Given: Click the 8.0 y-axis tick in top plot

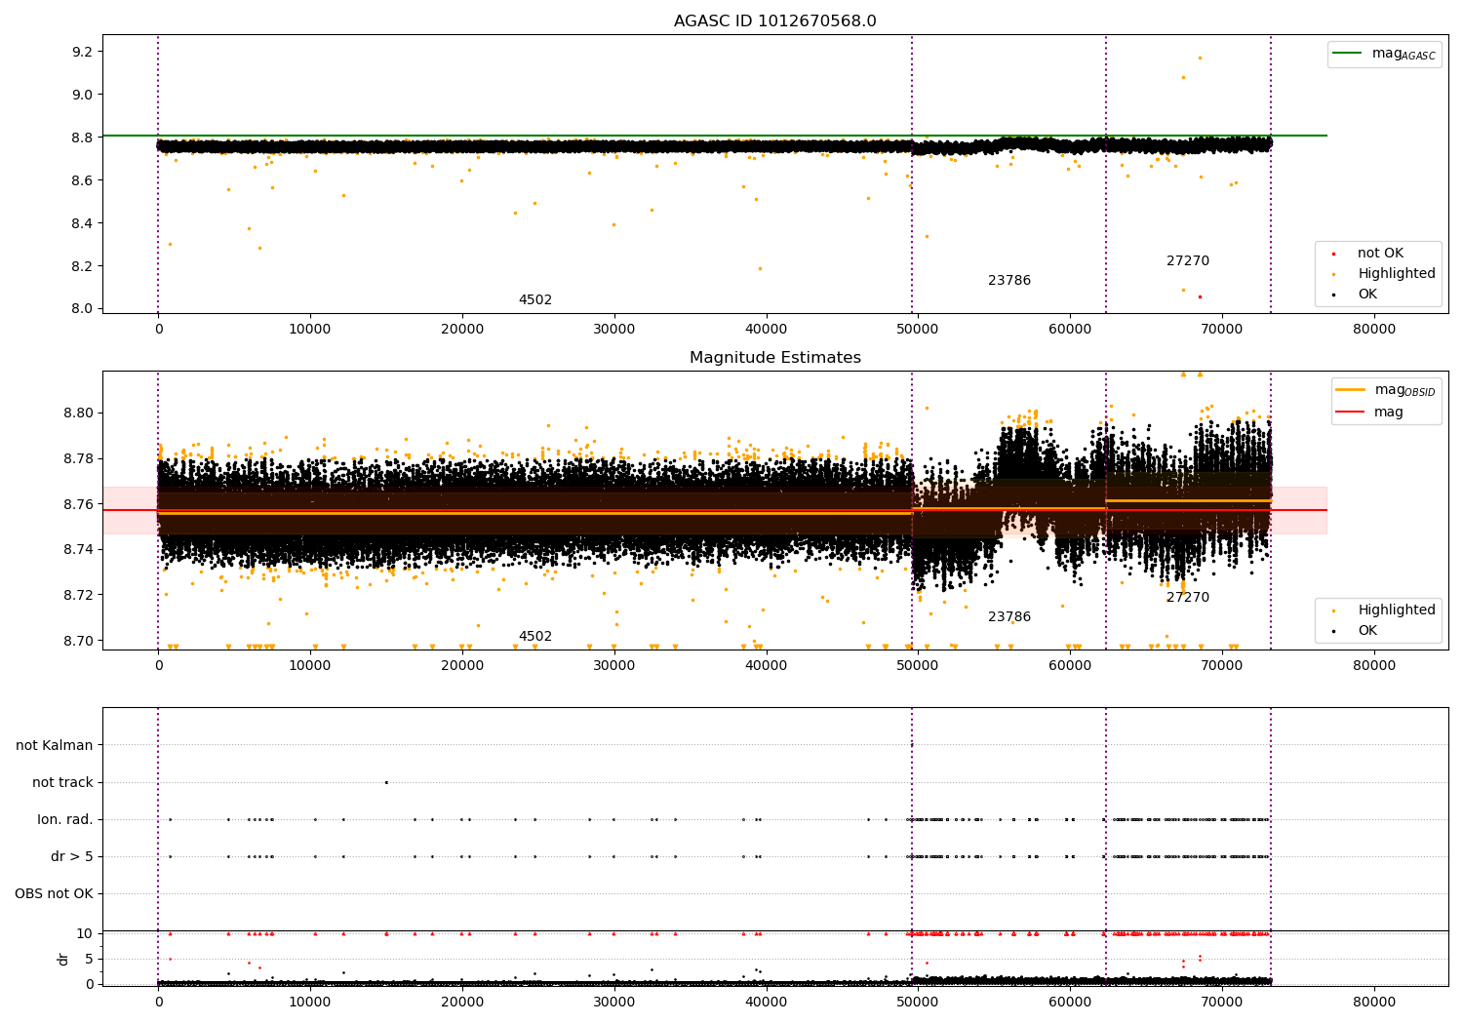Looking at the screenshot, I should click(x=81, y=309).
